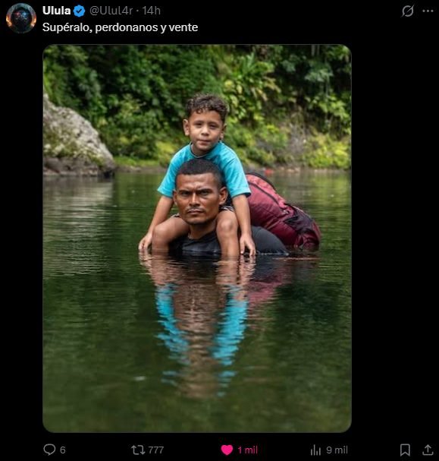Click the Ulula display name
The width and height of the screenshot is (439, 461).
57,11
